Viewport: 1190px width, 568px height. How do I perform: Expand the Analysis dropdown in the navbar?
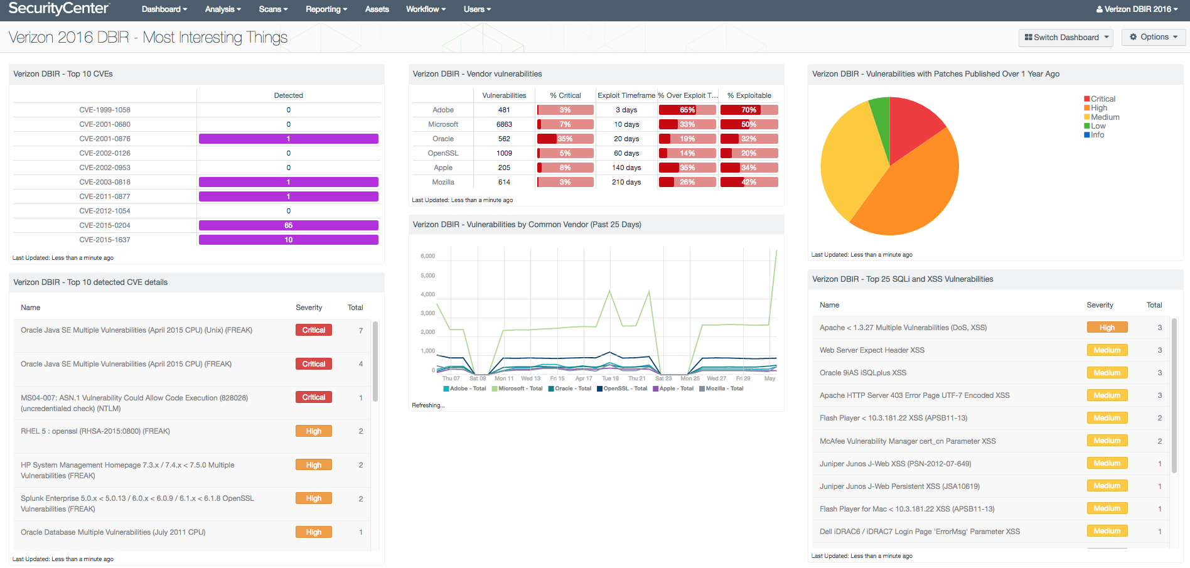223,9
